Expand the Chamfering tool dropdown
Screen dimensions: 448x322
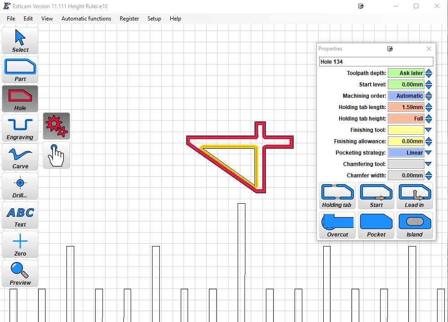[428, 164]
